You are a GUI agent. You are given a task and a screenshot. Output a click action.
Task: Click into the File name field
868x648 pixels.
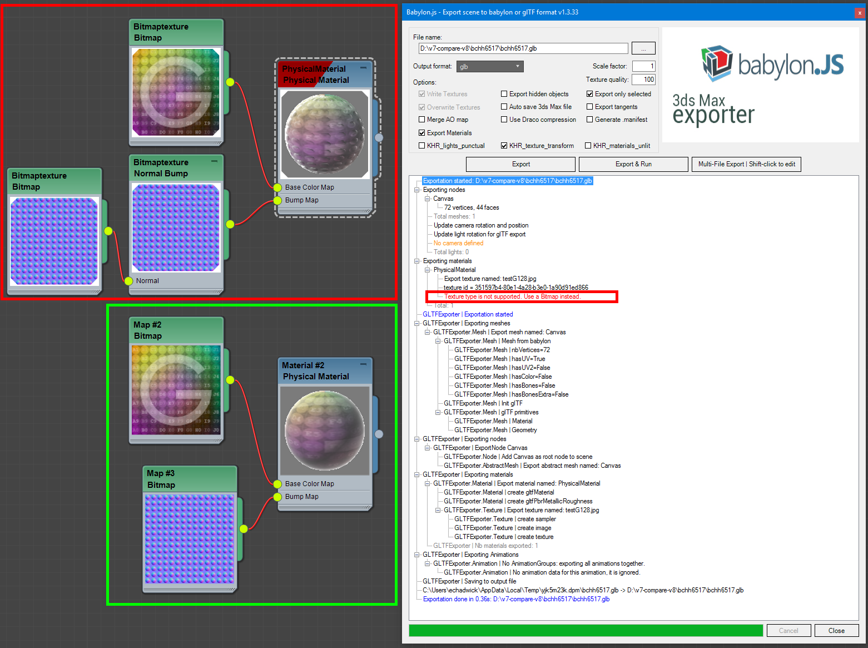[x=523, y=48]
